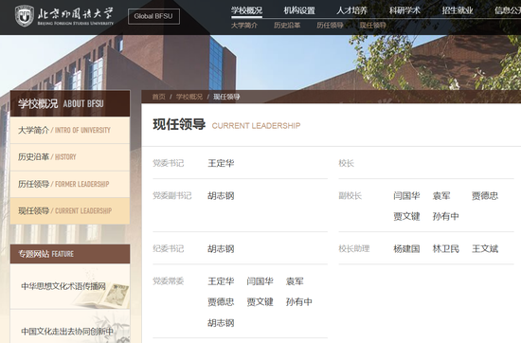The height and width of the screenshot is (343, 521).
Task: Select 招生就业 in top navigation
Action: (458, 10)
